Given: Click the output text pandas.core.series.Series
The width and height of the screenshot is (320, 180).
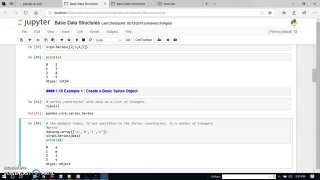Looking at the screenshot, I should pyautogui.click(x=69, y=113).
